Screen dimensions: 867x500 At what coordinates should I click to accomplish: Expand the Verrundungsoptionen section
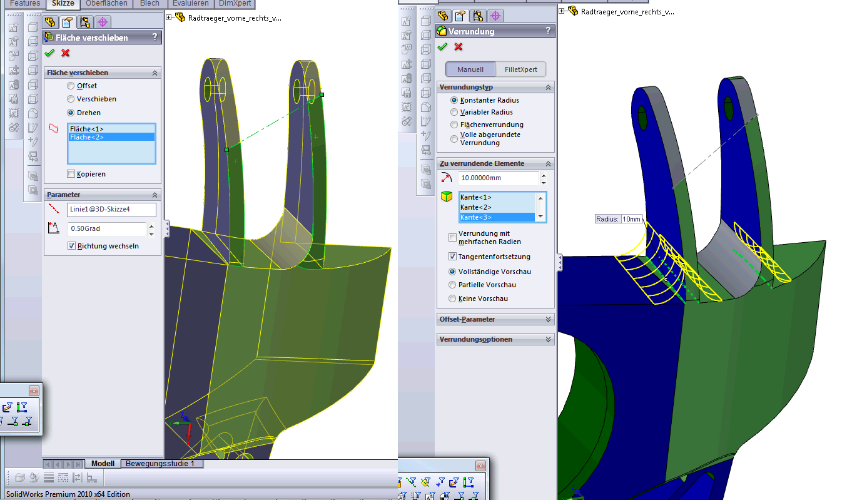(548, 339)
